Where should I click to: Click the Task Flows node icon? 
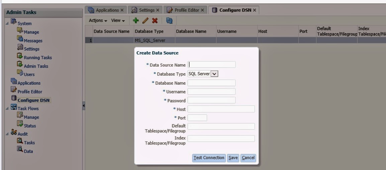click(13, 107)
